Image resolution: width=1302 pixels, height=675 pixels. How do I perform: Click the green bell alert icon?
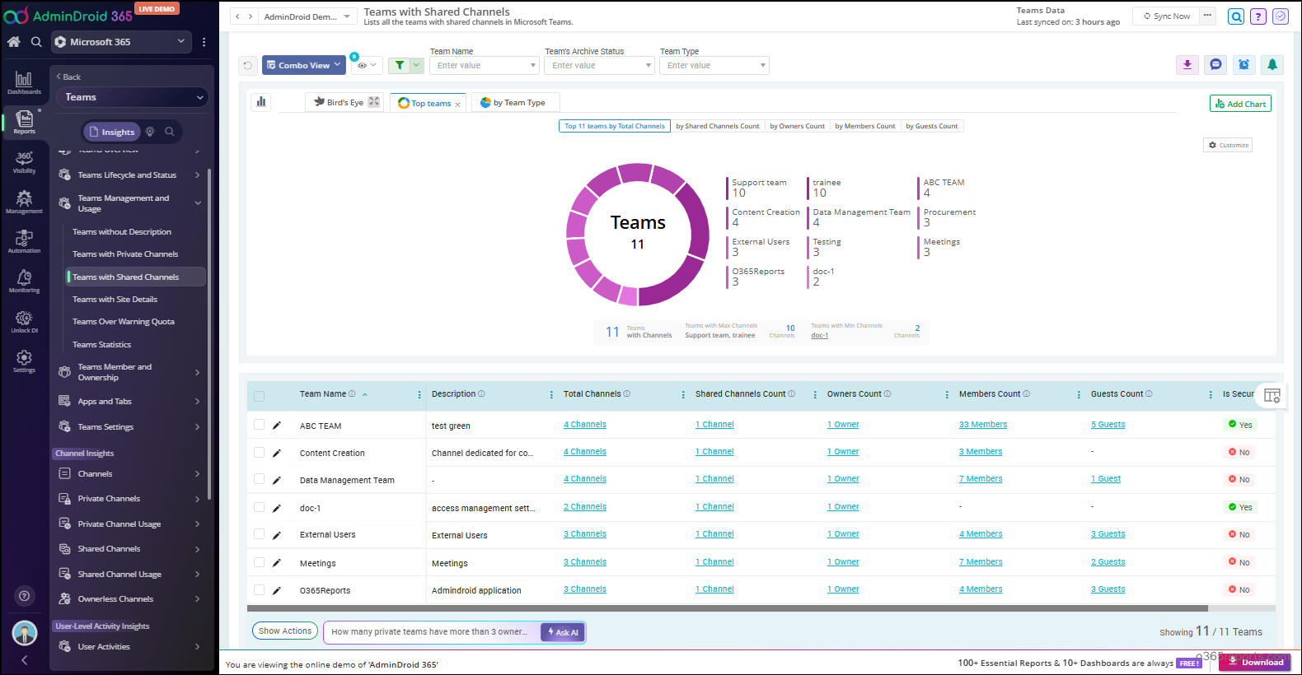(x=1272, y=65)
